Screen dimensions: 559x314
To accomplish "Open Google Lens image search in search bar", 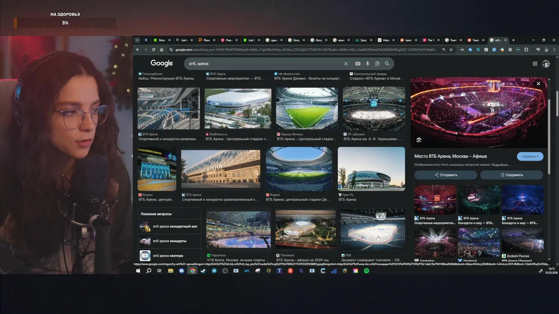I will [x=377, y=64].
